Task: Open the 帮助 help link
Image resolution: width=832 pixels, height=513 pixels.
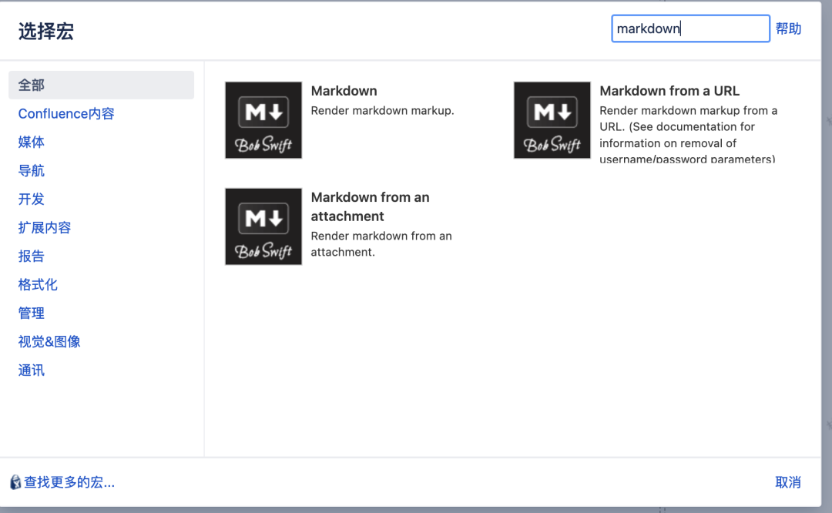Action: click(788, 28)
